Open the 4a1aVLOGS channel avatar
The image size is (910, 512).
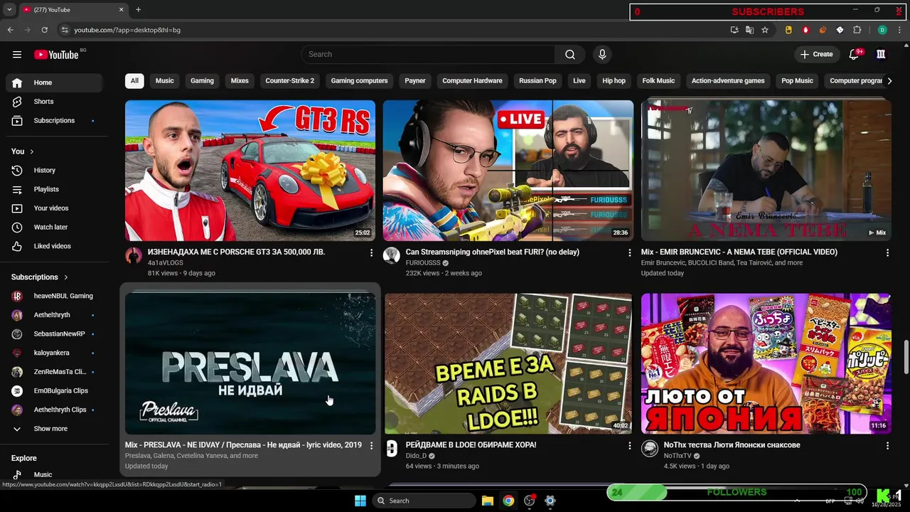coord(134,256)
